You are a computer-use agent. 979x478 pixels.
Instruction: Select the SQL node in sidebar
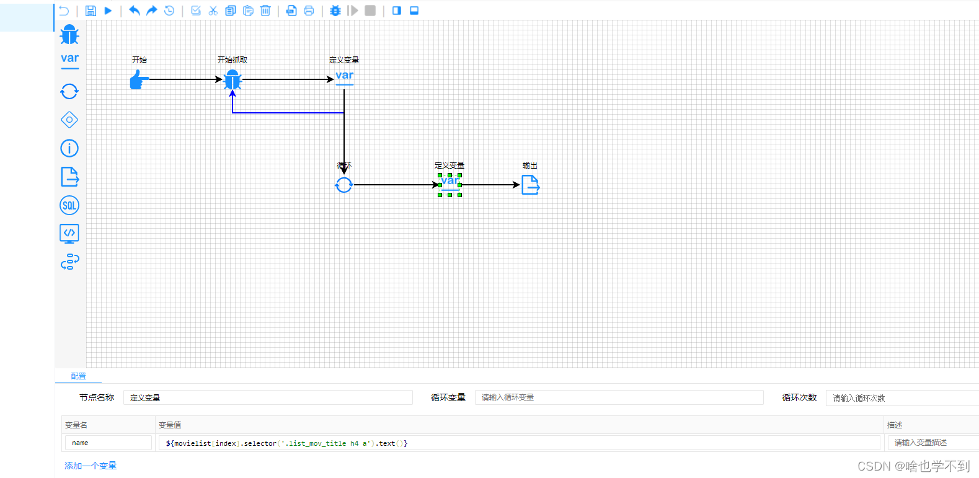[x=69, y=205]
